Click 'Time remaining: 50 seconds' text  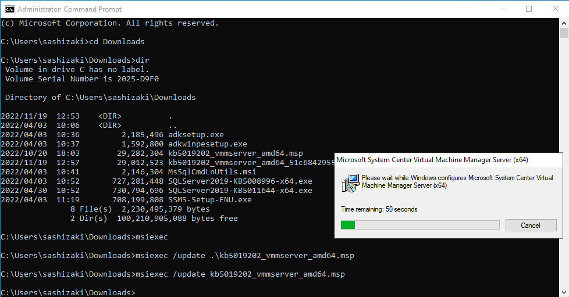click(379, 209)
